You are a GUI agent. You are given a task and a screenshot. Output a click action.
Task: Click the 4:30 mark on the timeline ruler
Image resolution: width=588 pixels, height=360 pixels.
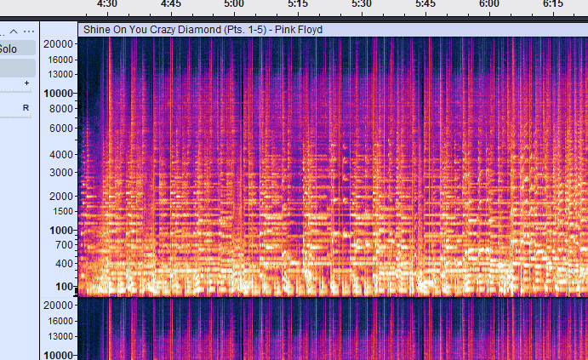(x=107, y=4)
